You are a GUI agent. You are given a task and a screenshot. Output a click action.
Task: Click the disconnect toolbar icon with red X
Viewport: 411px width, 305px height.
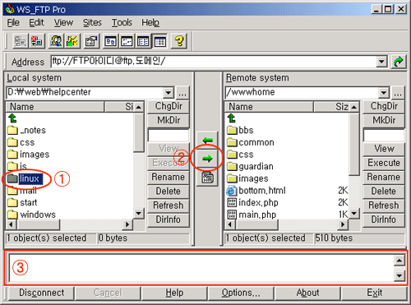36,42
